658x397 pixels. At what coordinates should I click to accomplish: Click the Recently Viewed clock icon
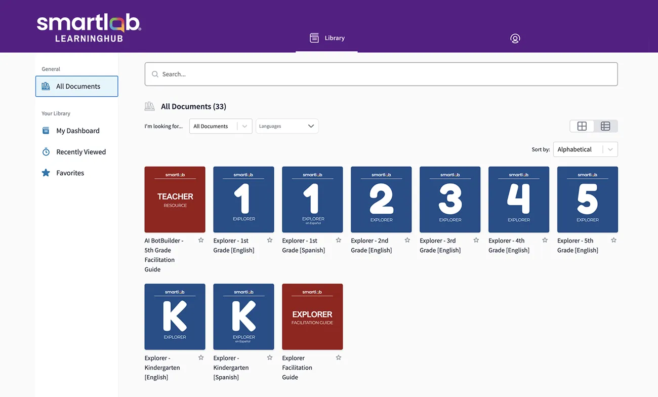46,152
